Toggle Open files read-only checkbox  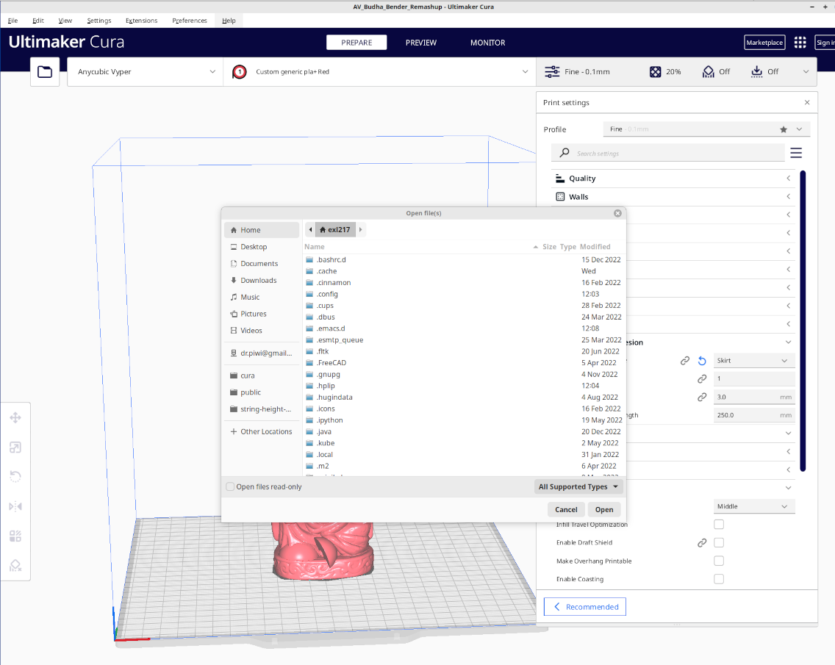point(230,486)
